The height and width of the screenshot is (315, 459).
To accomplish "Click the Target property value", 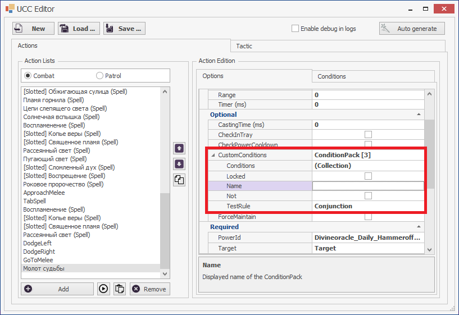I will pyautogui.click(x=368, y=248).
